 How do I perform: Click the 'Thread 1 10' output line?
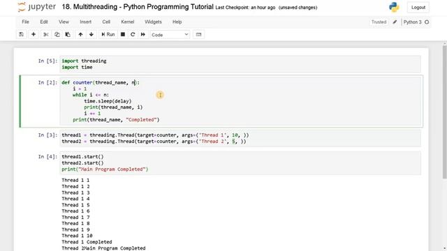coord(77,236)
